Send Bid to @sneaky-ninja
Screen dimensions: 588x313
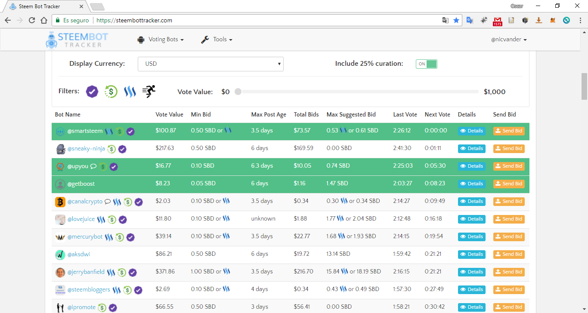point(509,149)
